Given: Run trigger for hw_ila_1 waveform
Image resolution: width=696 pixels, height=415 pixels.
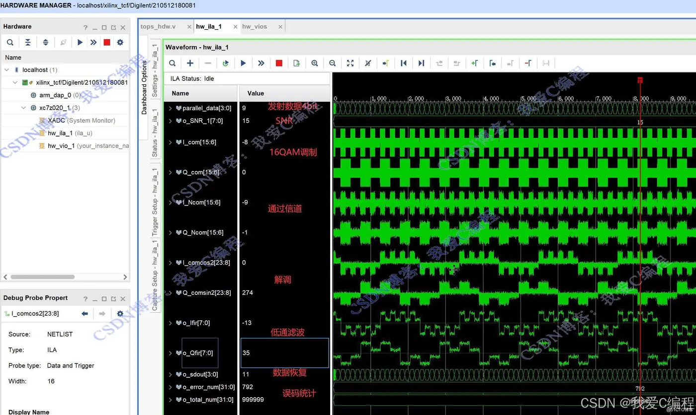Looking at the screenshot, I should (x=244, y=63).
